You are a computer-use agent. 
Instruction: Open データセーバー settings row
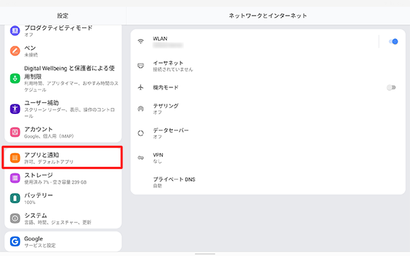pyautogui.click(x=268, y=133)
